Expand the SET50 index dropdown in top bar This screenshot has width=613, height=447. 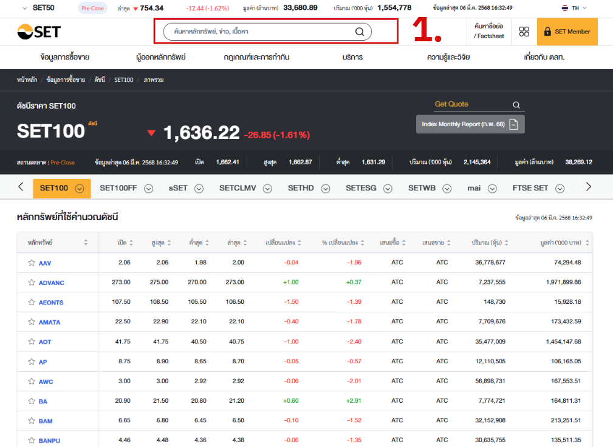point(25,8)
